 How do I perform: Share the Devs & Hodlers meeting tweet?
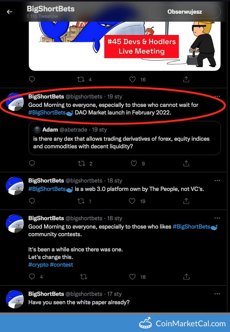186,79
